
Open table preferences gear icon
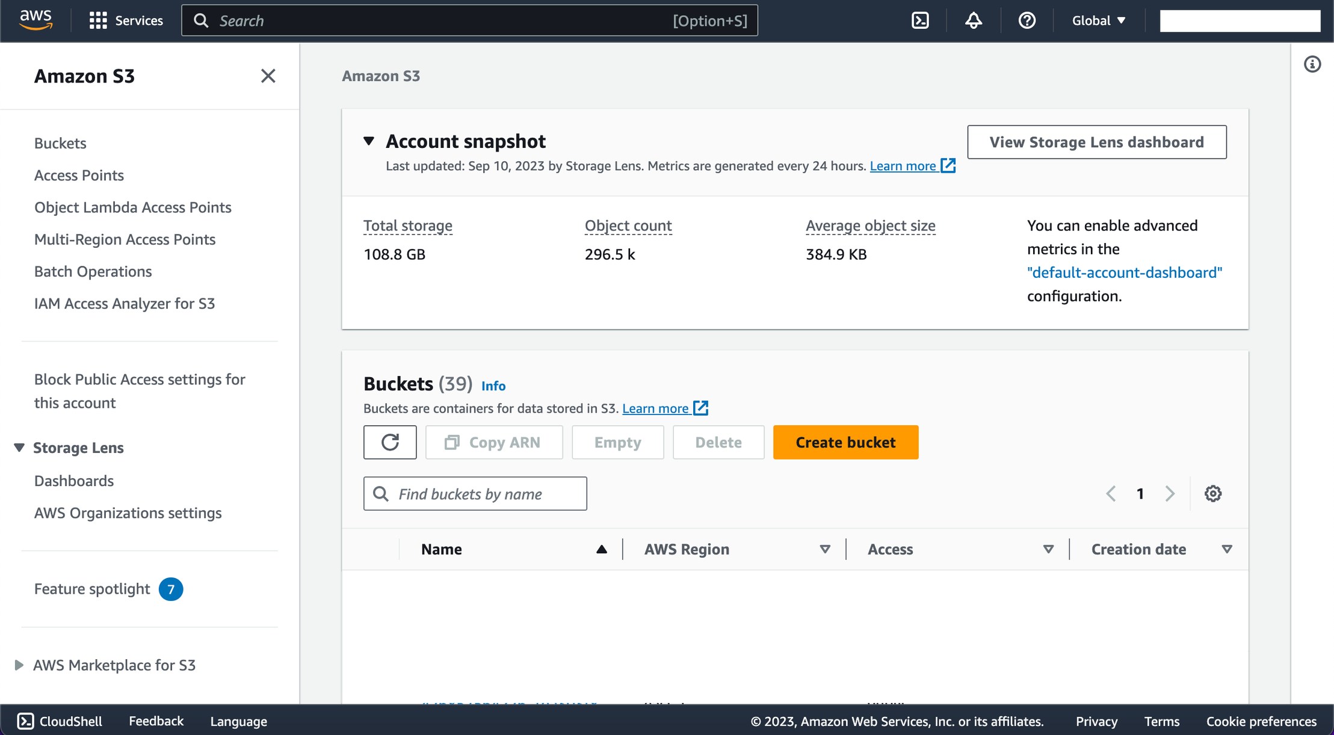[1212, 494]
